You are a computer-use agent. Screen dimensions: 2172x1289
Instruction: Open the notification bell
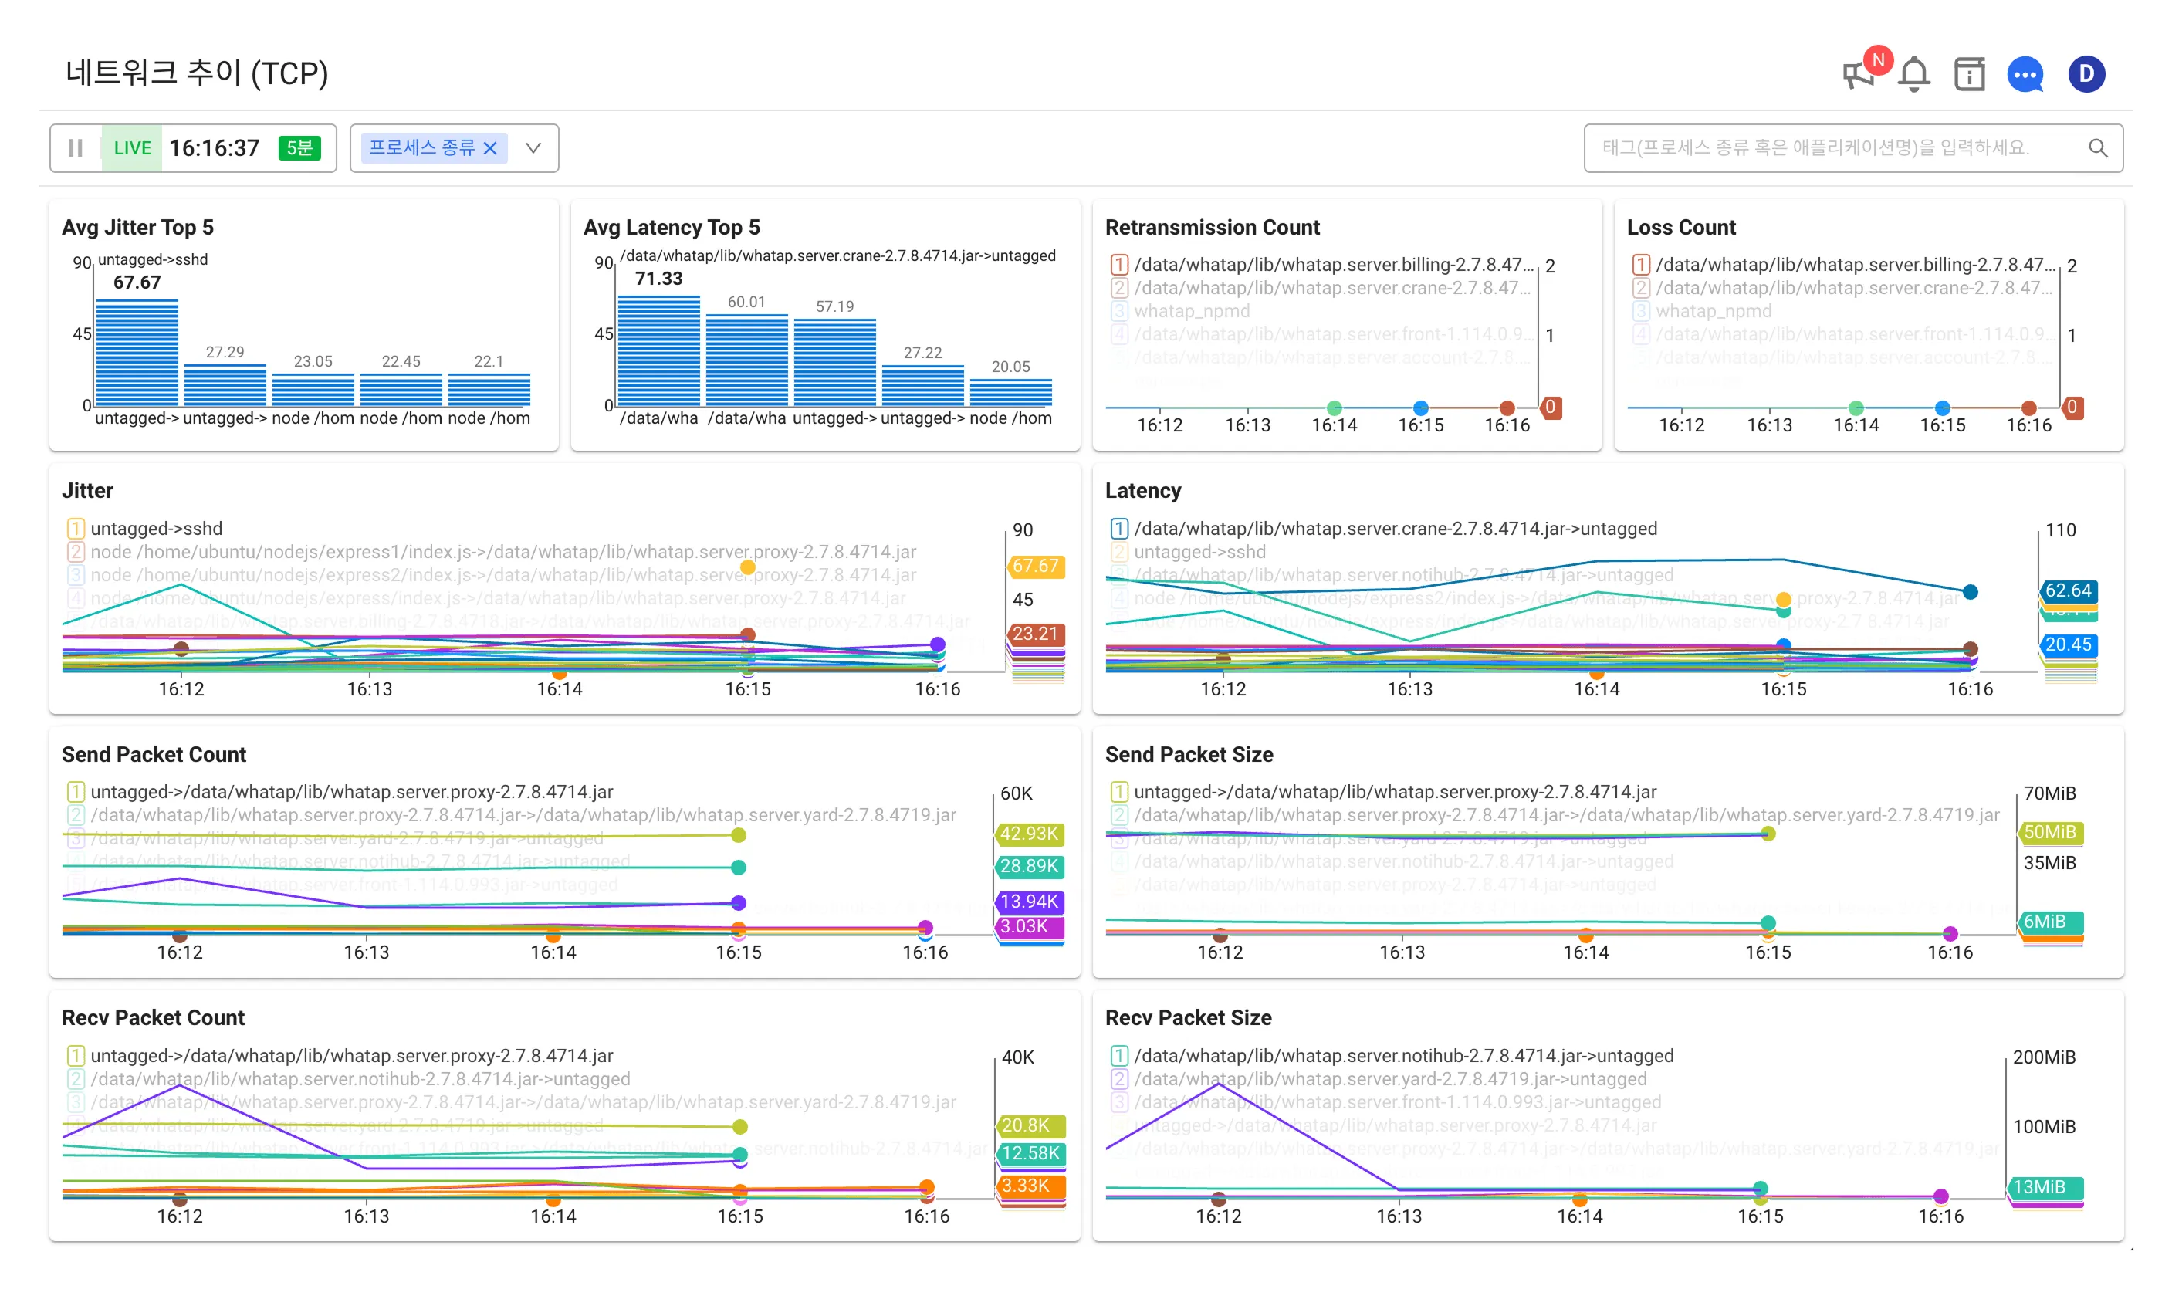[1913, 75]
